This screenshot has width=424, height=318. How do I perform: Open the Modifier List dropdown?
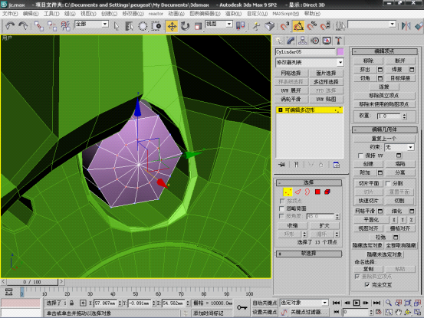(310, 62)
